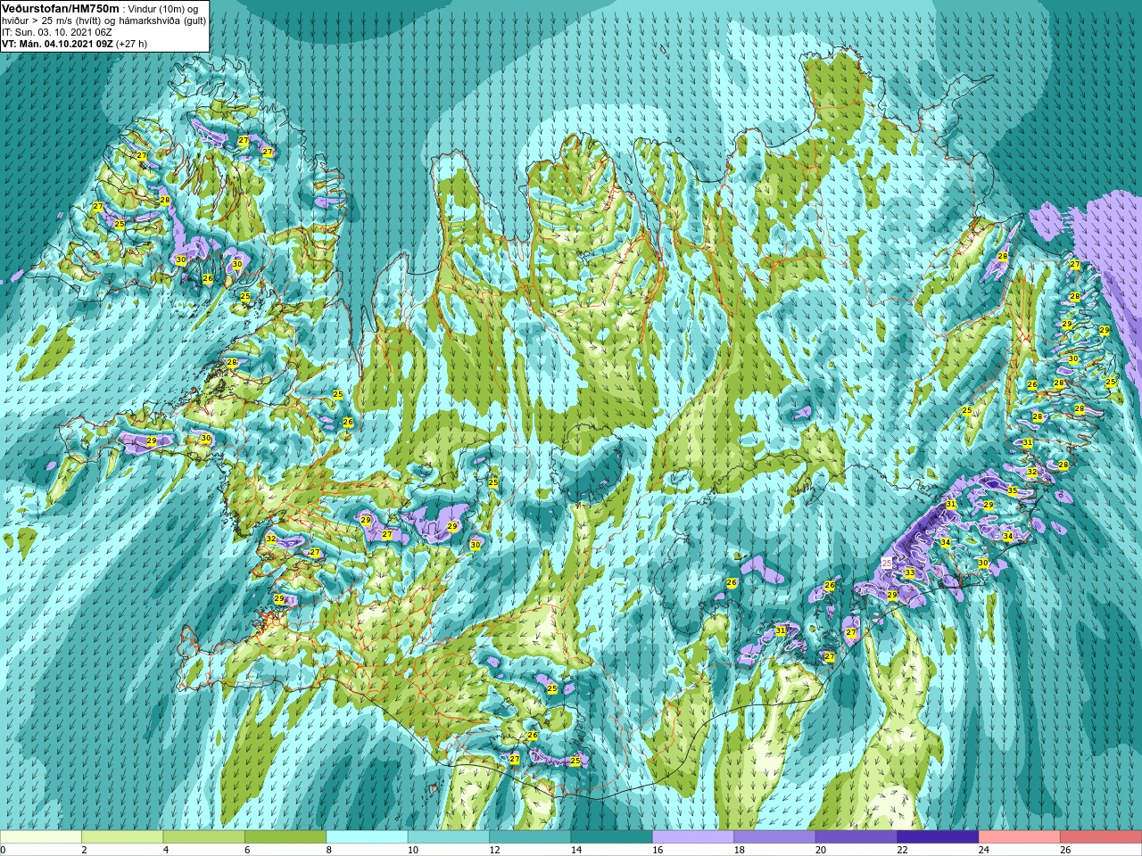The height and width of the screenshot is (856, 1142).
Task: Pick the 10–12 turquoise legend swatch
Action: 449,837
